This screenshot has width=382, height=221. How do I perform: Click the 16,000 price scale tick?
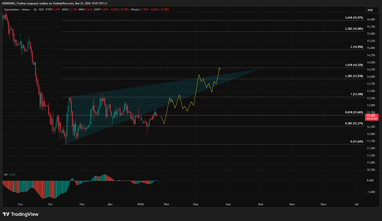tap(371, 19)
